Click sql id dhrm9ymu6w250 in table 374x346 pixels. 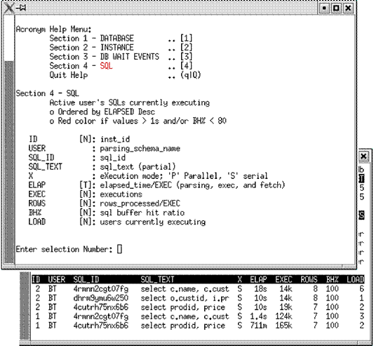[101, 298]
